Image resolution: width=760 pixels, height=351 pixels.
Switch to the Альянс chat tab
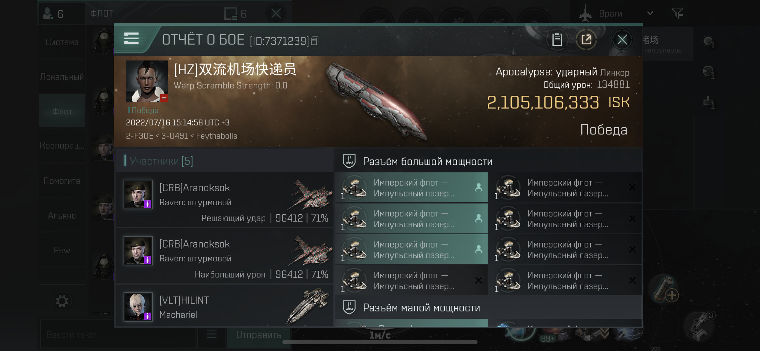(x=62, y=216)
